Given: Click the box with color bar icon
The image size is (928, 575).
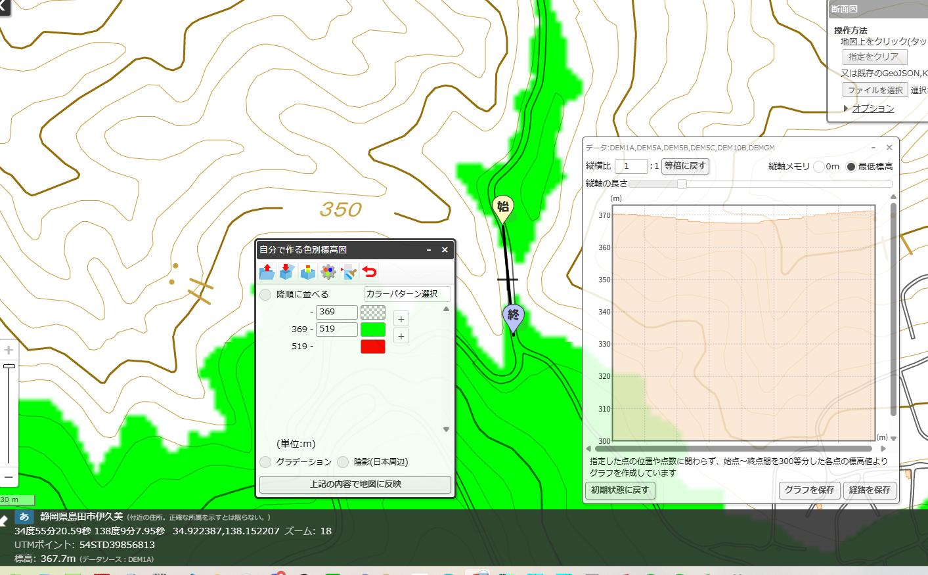Looking at the screenshot, I should coord(307,272).
